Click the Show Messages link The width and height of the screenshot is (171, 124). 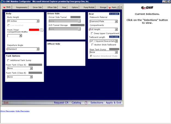7,111
